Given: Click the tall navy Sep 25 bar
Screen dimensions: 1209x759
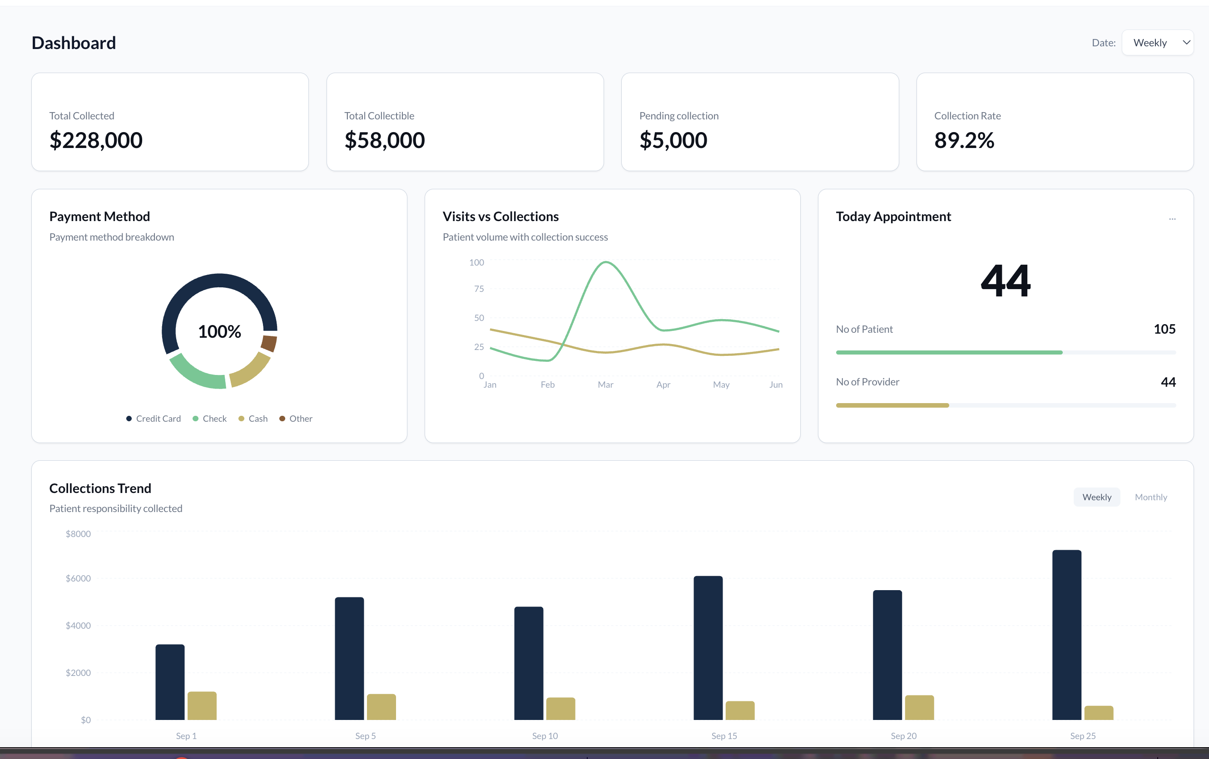Looking at the screenshot, I should click(x=1066, y=635).
